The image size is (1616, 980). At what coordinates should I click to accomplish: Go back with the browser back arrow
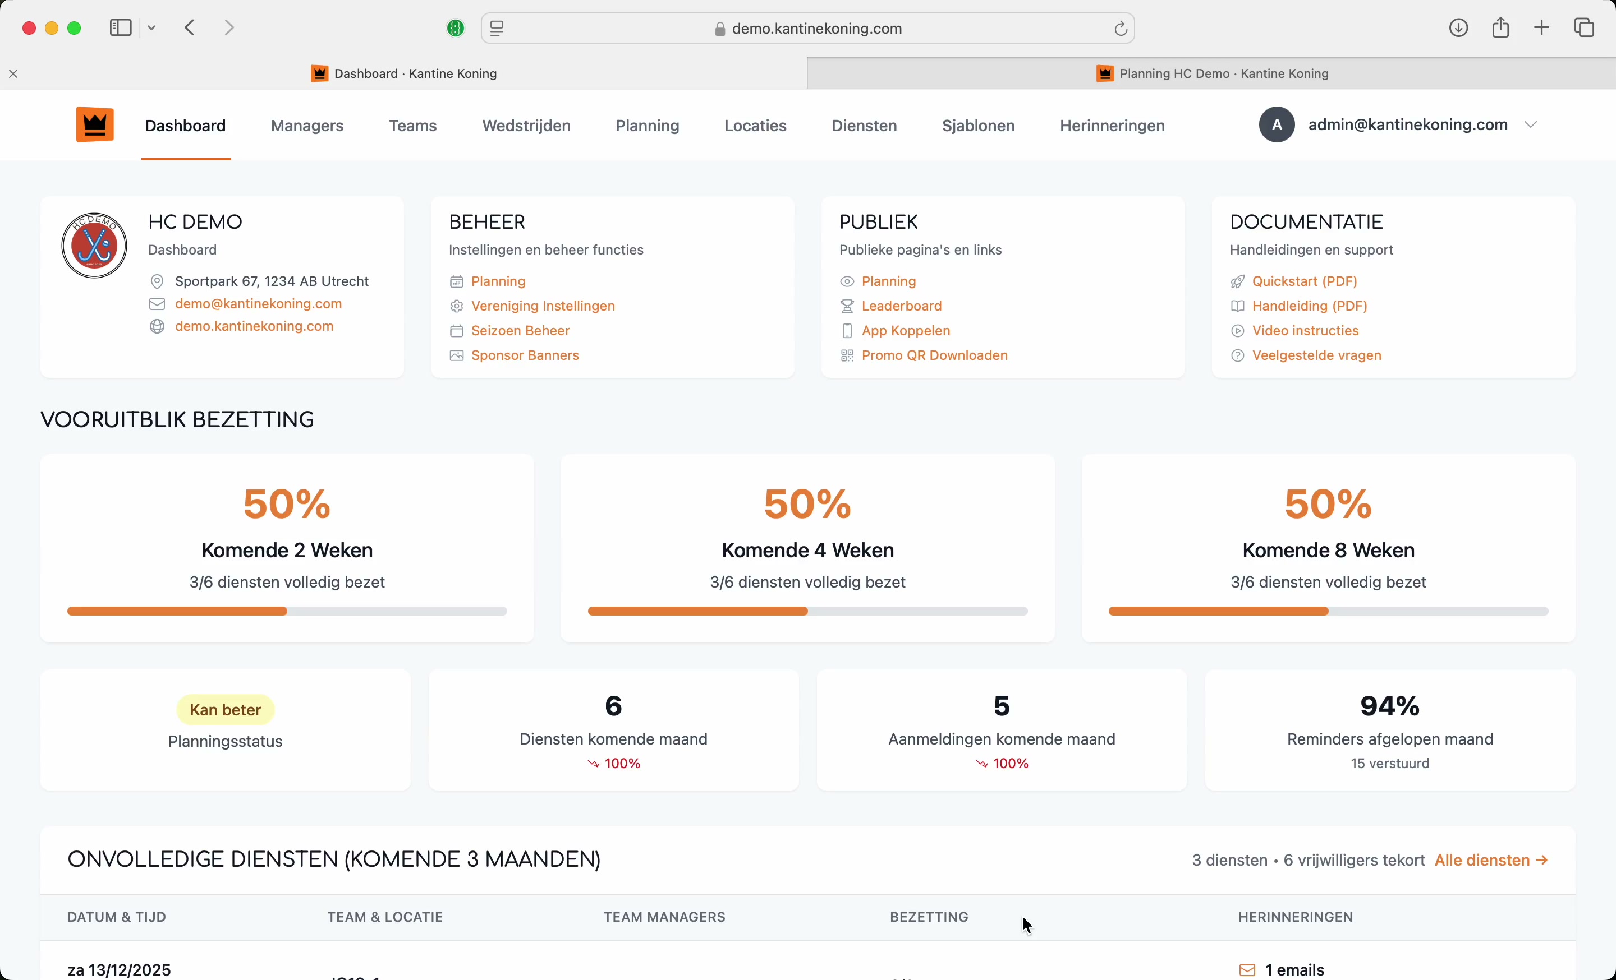click(x=190, y=27)
